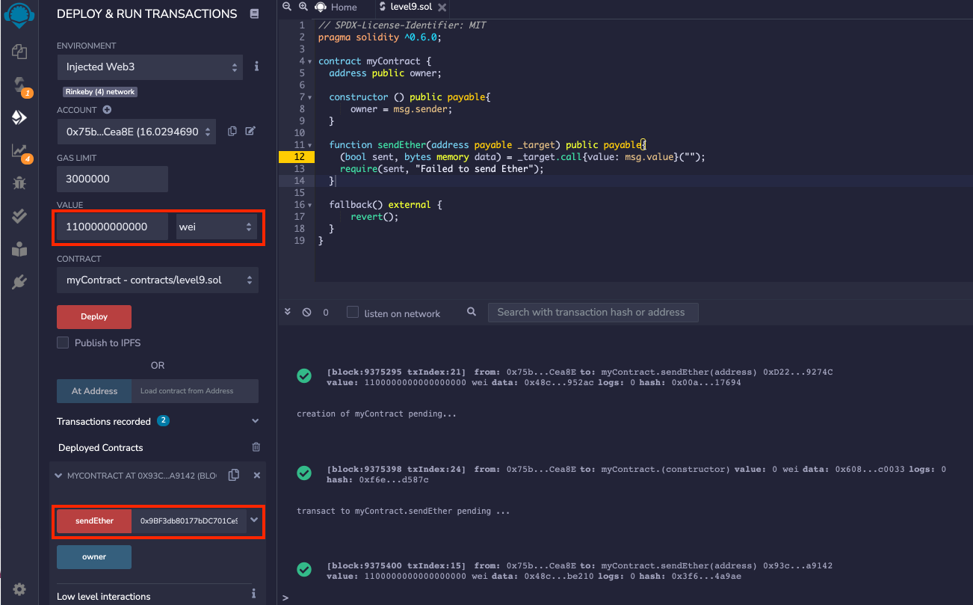Open the Contract selection dropdown
The width and height of the screenshot is (973, 605).
click(x=158, y=280)
